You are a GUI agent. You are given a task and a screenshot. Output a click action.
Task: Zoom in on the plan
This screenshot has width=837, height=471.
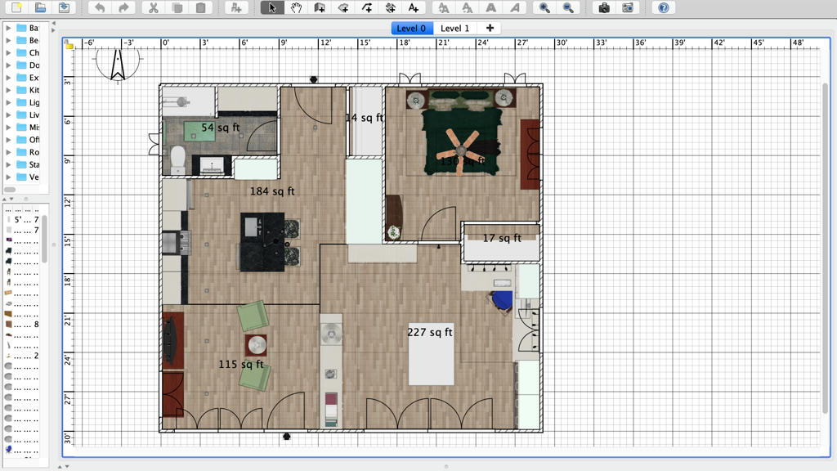(544, 7)
